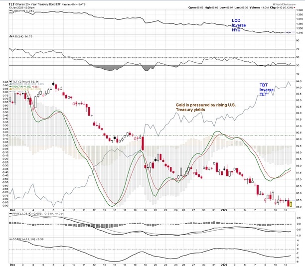Screen dimensions: 305x268
Task: Click the 13-Jan-2025 12:20pm timestamp
Action: point(21,7)
